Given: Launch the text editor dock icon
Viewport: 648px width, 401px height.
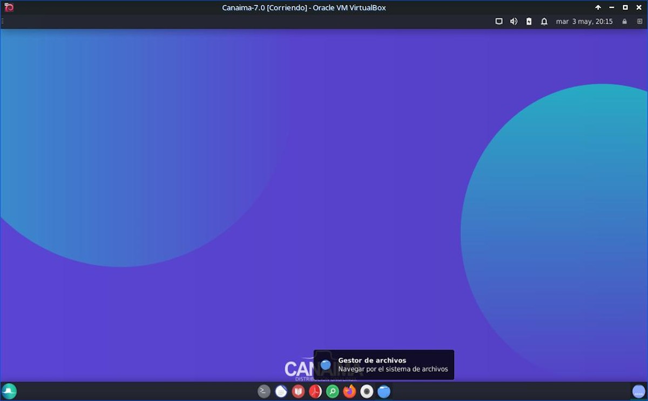Looking at the screenshot, I should point(281,391).
